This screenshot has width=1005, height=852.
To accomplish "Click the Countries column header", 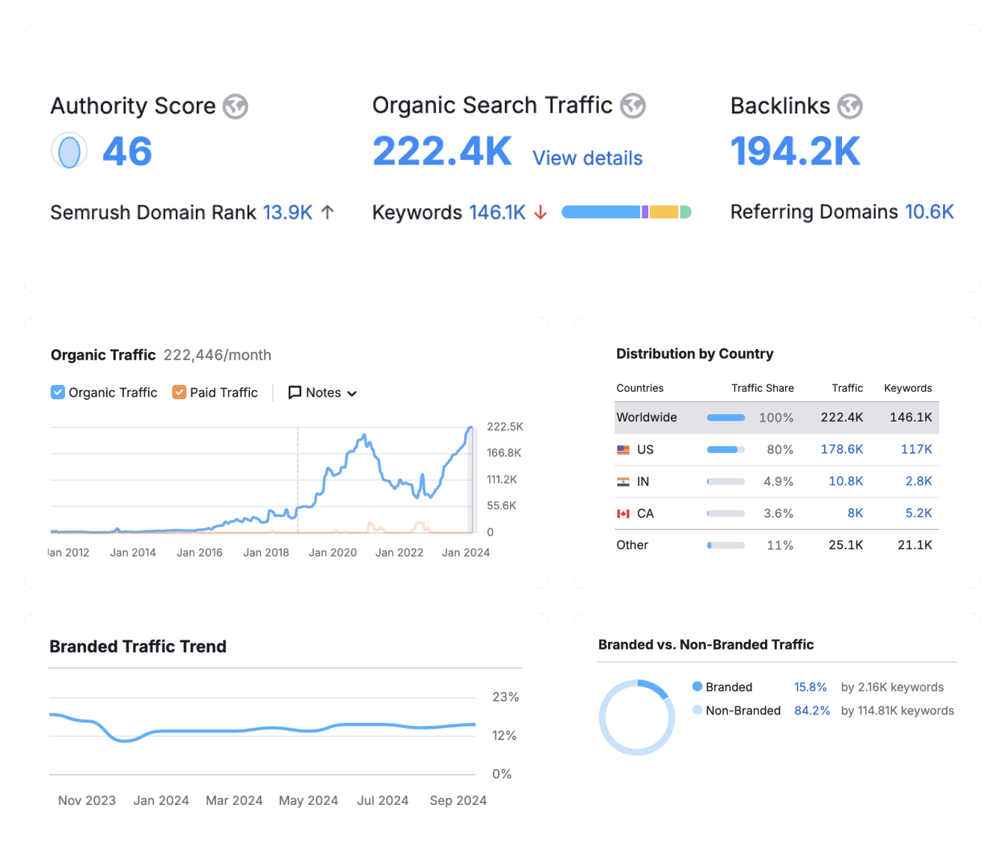I will pos(639,388).
